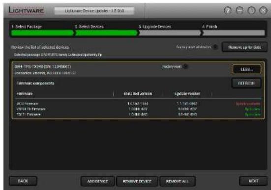Select the TS071 Firmware row name
This screenshot has width=271, height=190.
29,114
